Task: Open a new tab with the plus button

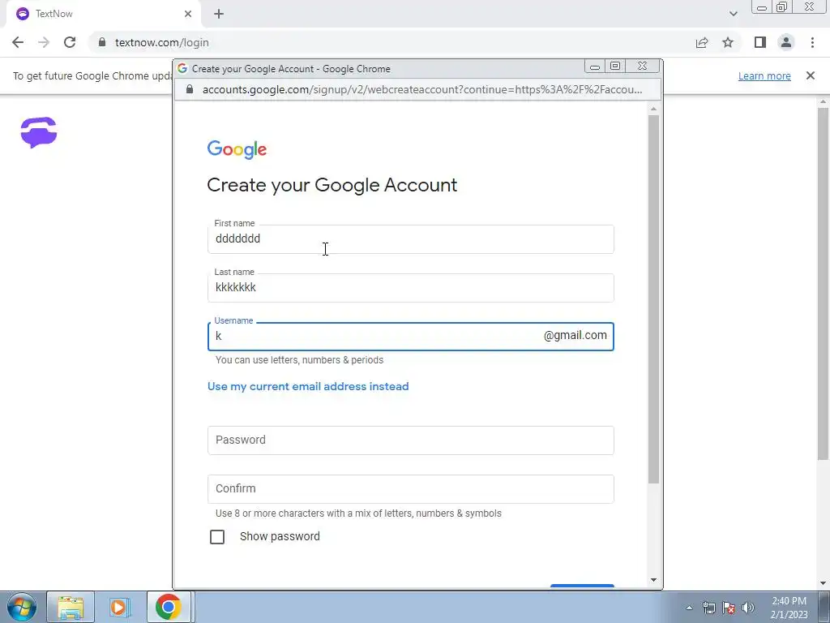Action: tap(219, 14)
